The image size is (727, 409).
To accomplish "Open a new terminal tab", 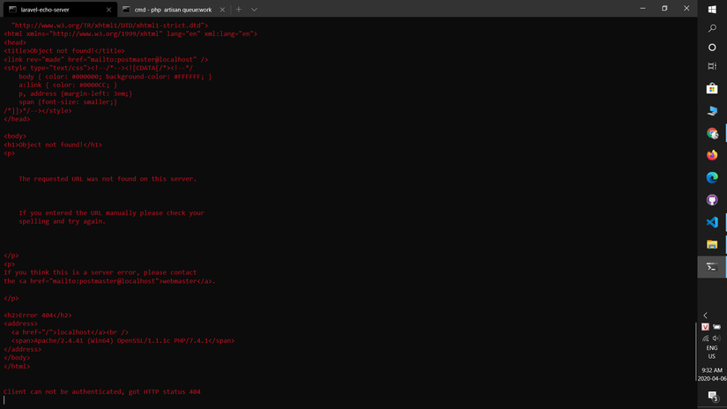I will 239,10.
